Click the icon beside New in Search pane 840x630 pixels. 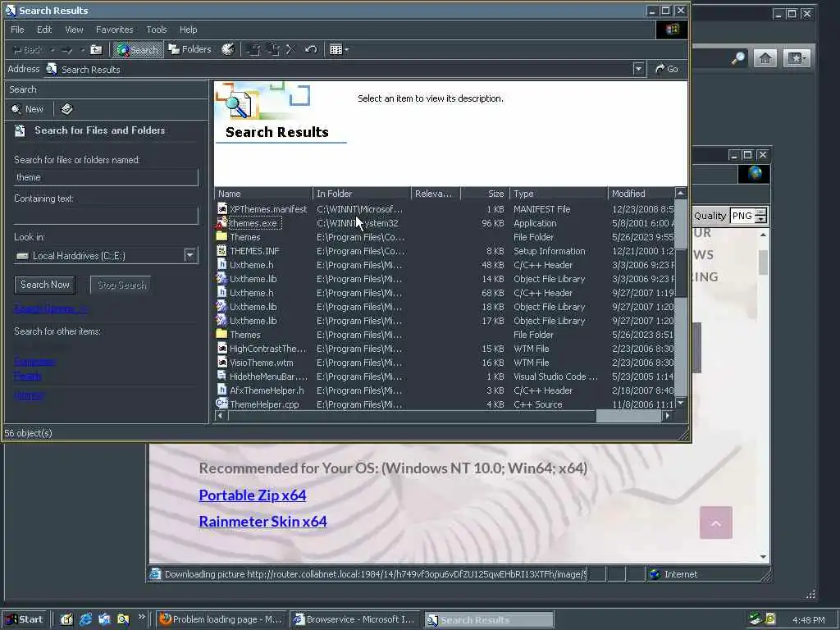(x=66, y=109)
